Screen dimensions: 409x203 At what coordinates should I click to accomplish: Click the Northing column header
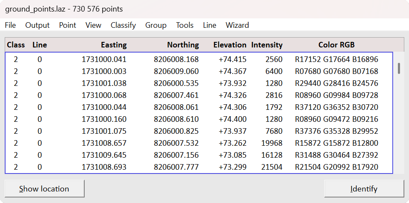[x=183, y=45]
